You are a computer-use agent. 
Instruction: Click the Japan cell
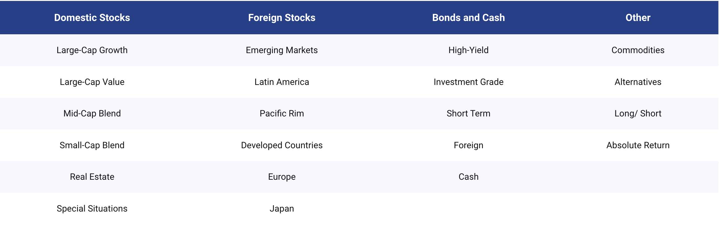coord(282,208)
